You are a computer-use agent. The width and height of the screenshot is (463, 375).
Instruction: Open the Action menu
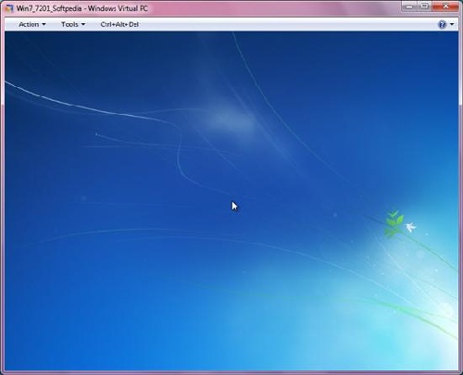point(32,24)
